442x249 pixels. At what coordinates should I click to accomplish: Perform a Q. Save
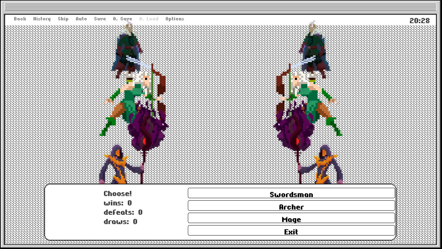click(x=123, y=19)
